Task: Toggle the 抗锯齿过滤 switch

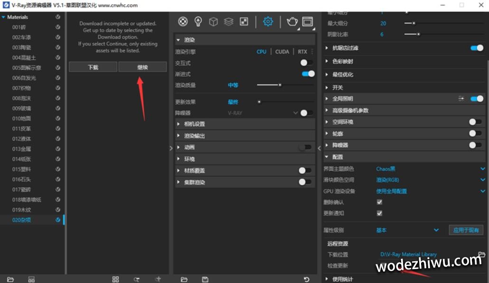Action: pyautogui.click(x=477, y=48)
